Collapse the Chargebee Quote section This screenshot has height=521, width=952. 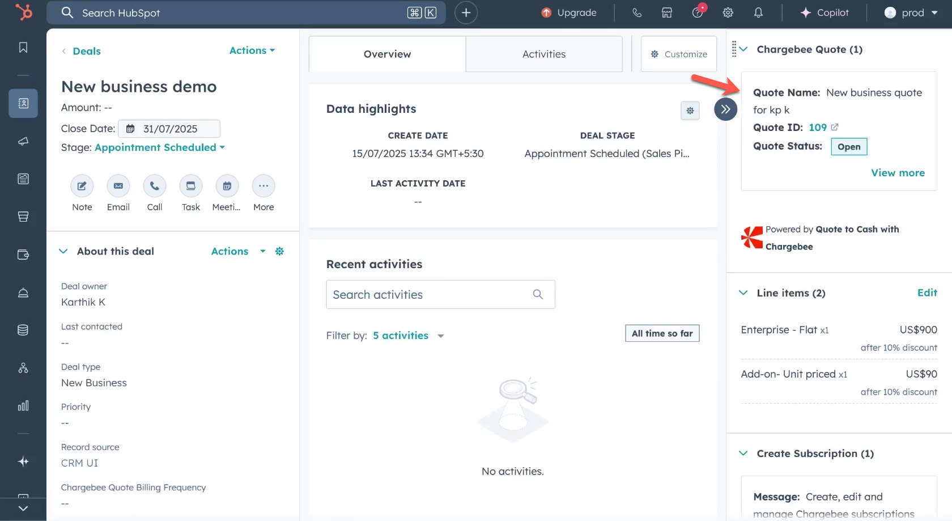click(743, 49)
